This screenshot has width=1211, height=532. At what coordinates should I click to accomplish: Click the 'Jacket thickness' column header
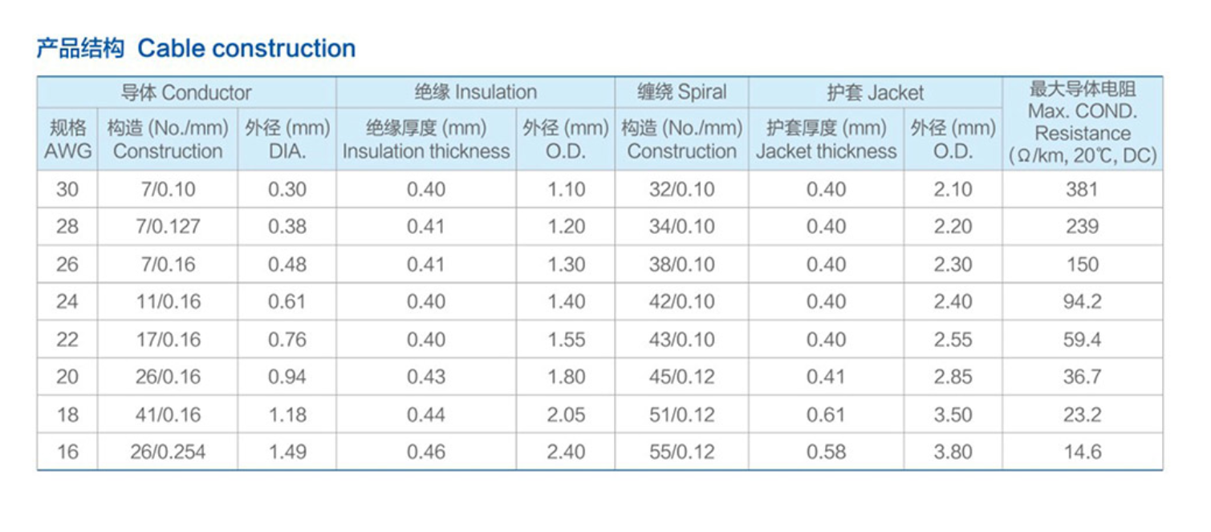(x=826, y=139)
